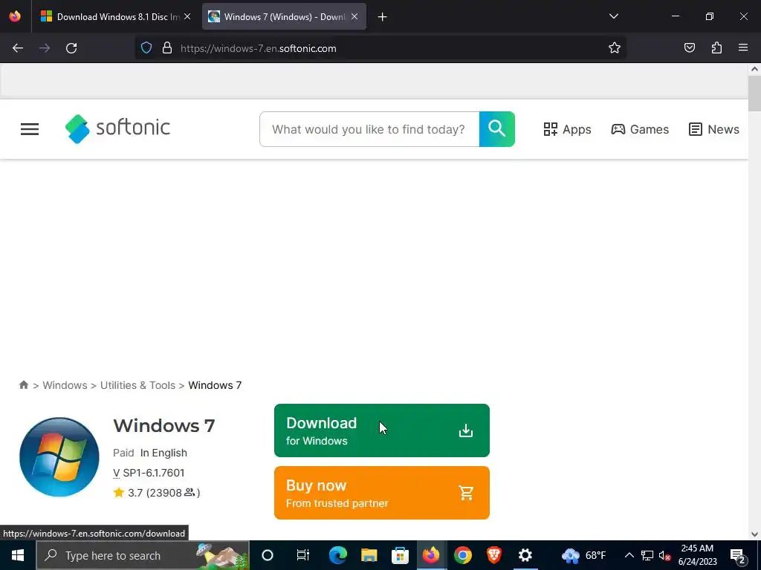Image resolution: width=761 pixels, height=570 pixels.
Task: Open a new tab with the plus button
Action: point(383,17)
